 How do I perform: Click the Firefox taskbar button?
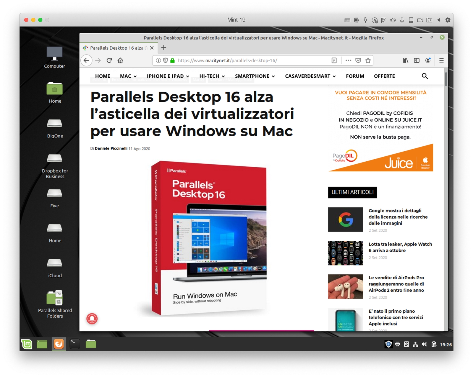(x=59, y=344)
